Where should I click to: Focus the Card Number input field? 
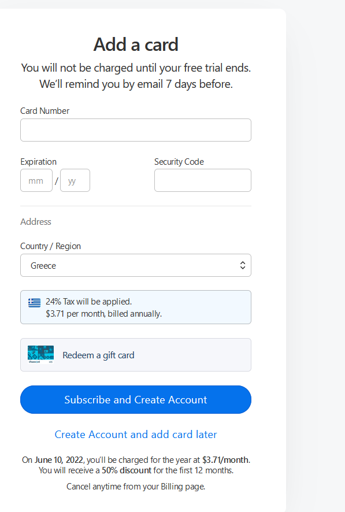point(136,130)
